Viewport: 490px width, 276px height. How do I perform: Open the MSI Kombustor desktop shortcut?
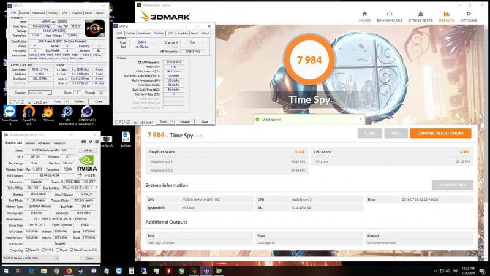tap(69, 113)
